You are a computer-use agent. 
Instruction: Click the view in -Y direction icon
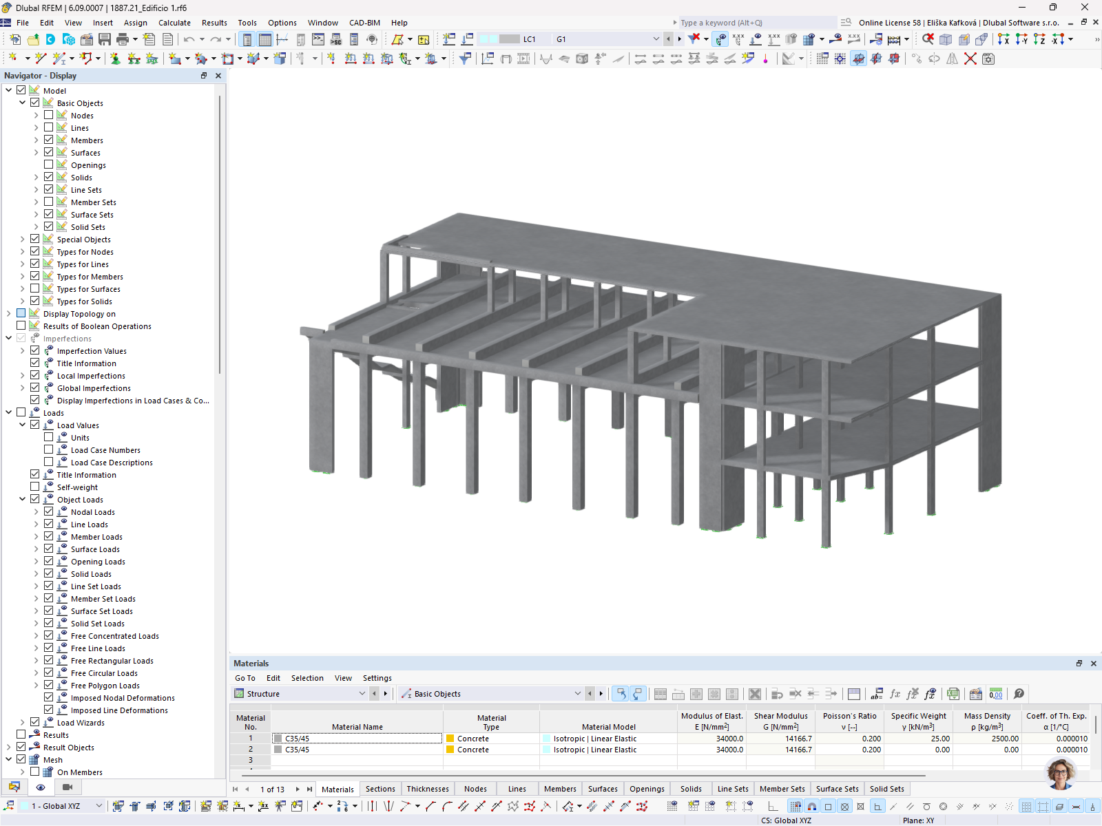point(1021,39)
